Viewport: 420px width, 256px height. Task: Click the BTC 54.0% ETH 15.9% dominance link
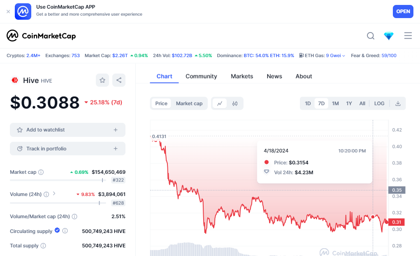click(269, 55)
